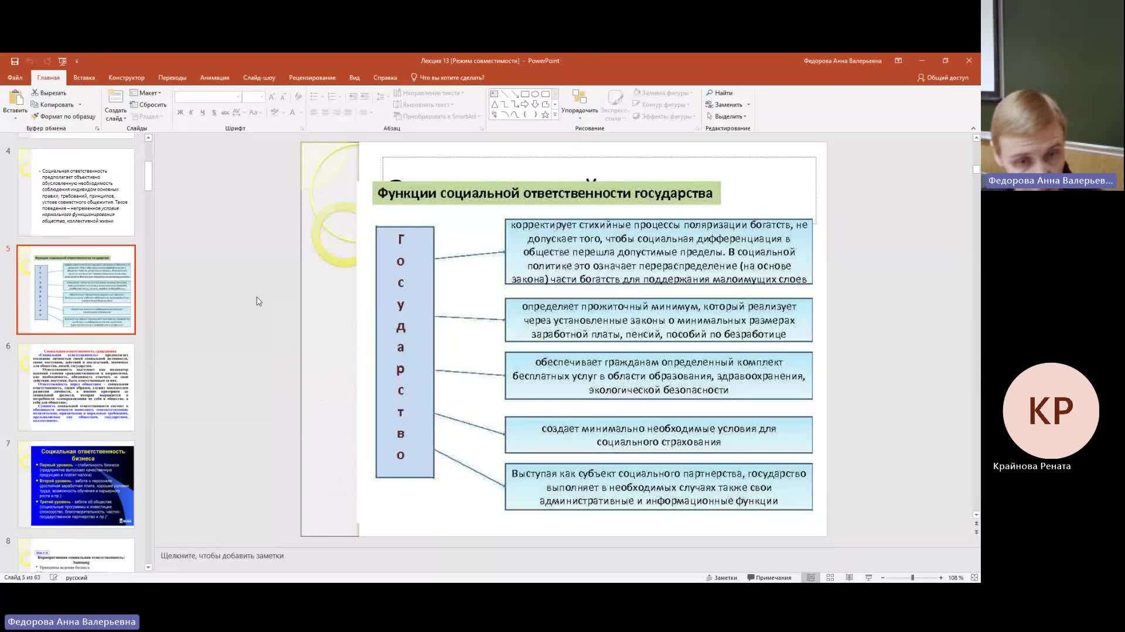1125x632 pixels.
Task: Toggle text shadow S formatting
Action: (214, 112)
